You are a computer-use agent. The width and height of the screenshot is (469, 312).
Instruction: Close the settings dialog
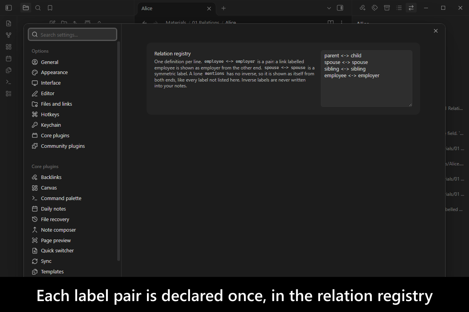(436, 31)
